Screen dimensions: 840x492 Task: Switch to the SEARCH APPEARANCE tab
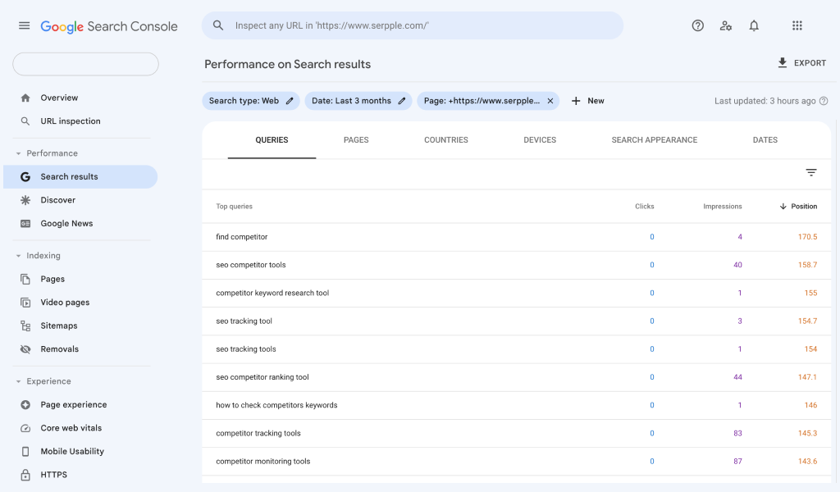[655, 140]
